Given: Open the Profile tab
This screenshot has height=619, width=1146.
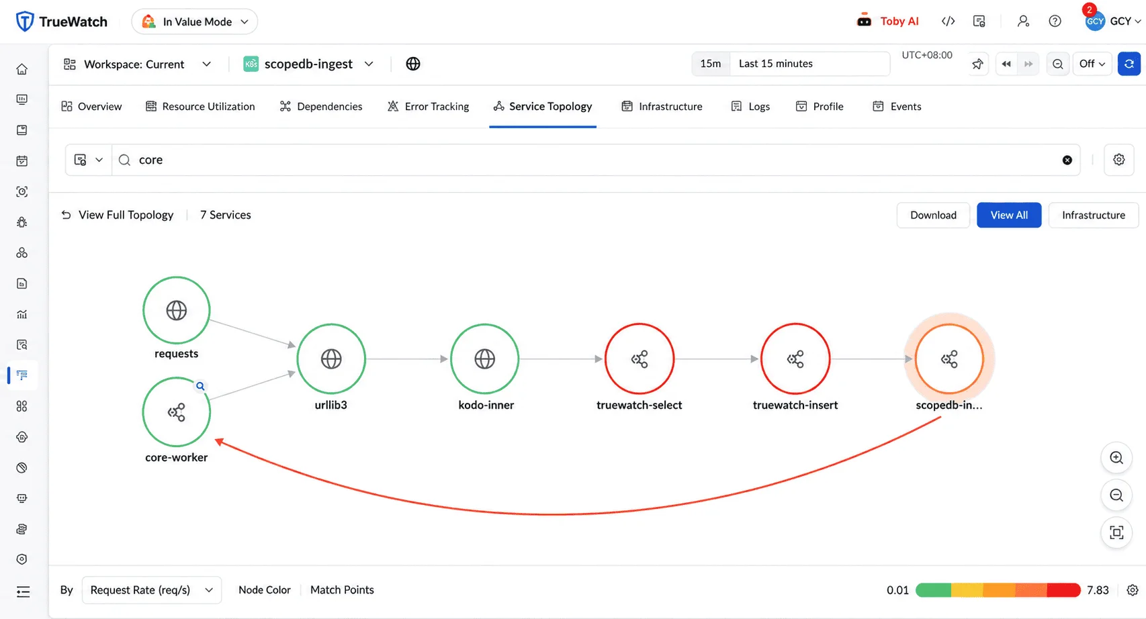Looking at the screenshot, I should click(x=820, y=106).
